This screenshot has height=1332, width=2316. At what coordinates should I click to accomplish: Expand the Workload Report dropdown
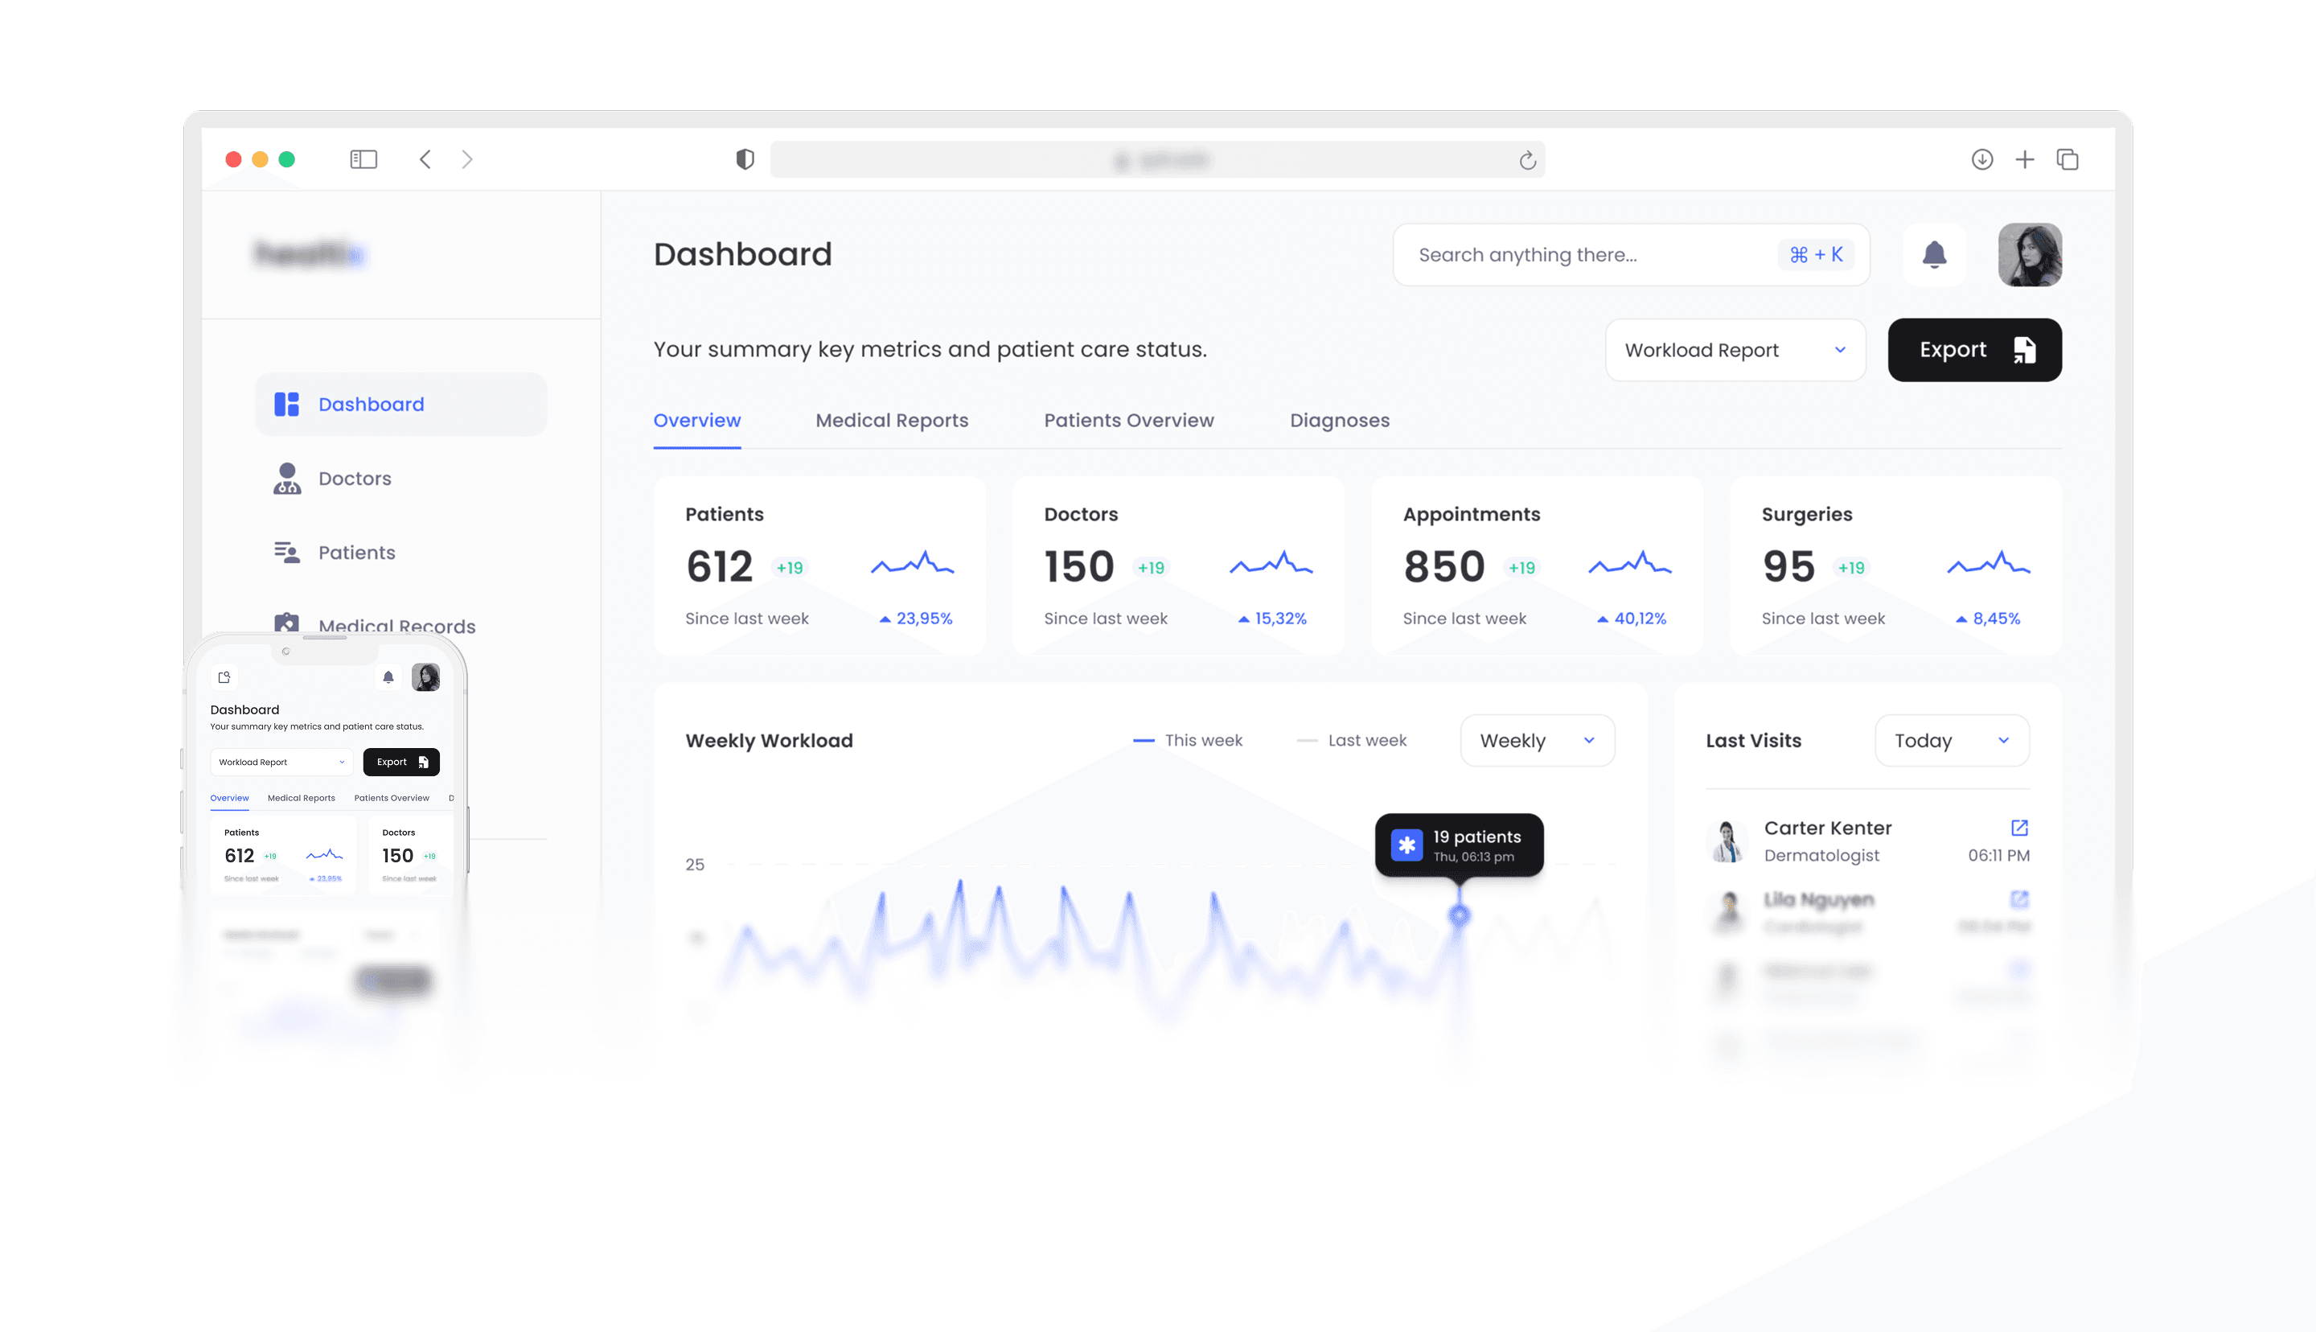point(1735,351)
